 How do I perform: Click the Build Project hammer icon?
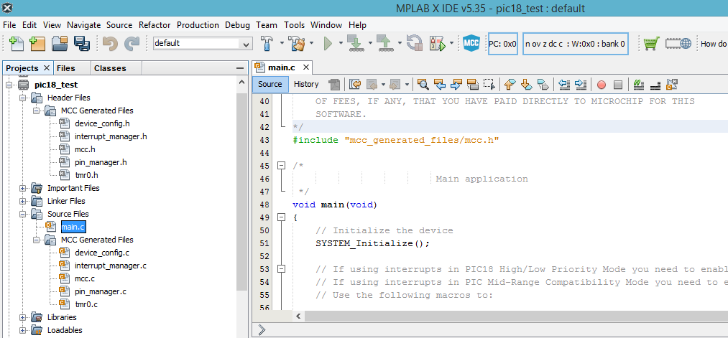pos(267,43)
